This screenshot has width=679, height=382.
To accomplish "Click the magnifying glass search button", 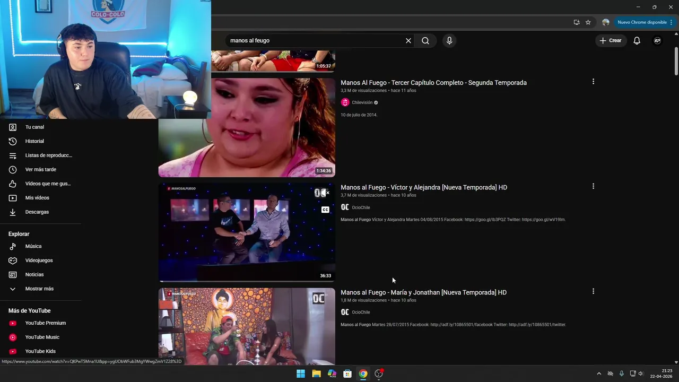I will tap(425, 40).
